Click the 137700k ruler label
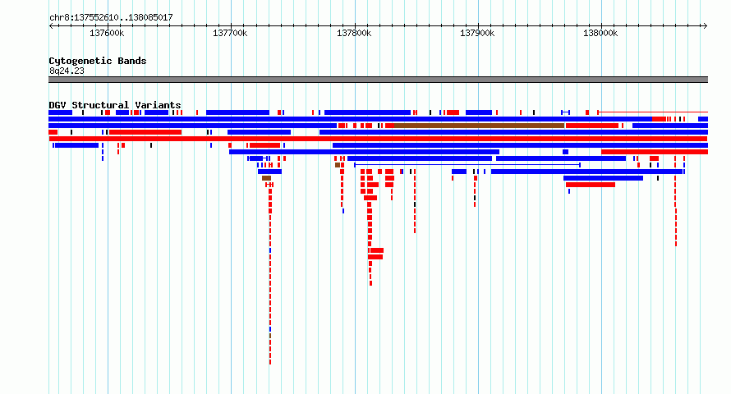This screenshot has height=394, width=731. tap(230, 33)
